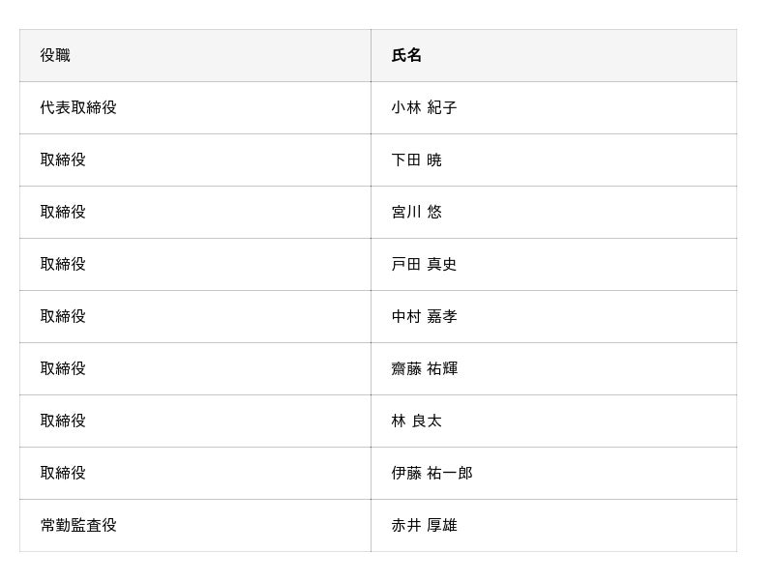Click the name 小林 紀子
This screenshot has width=774, height=581.
(424, 108)
